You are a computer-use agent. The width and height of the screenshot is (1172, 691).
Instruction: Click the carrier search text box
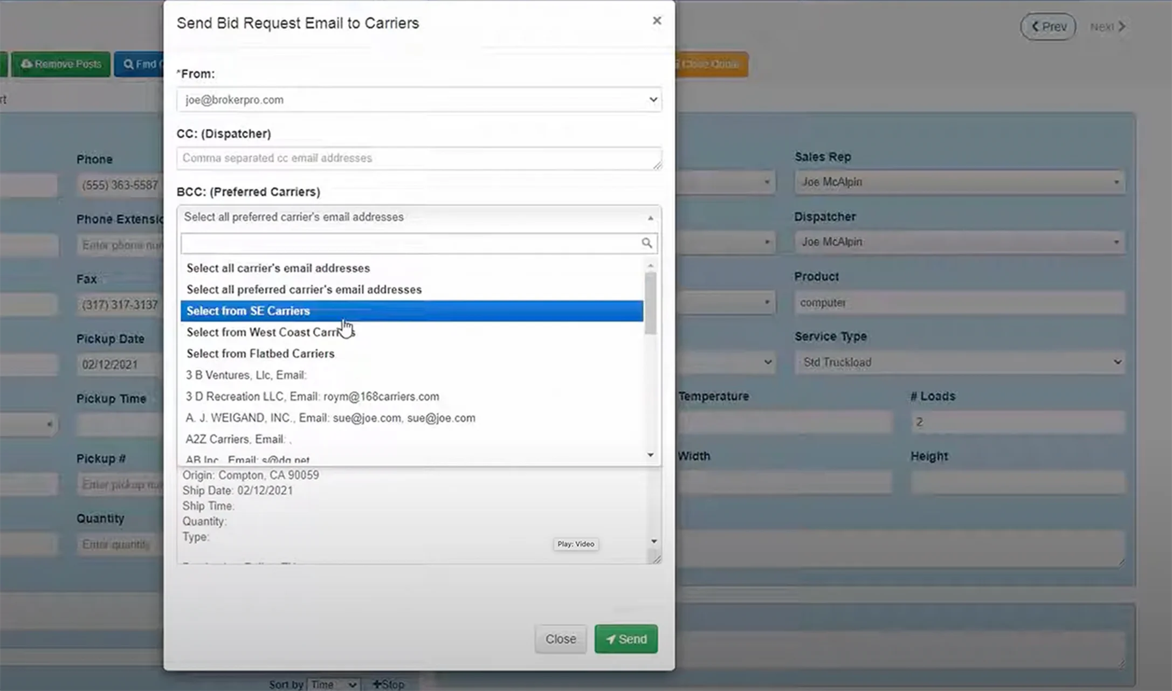(x=410, y=244)
